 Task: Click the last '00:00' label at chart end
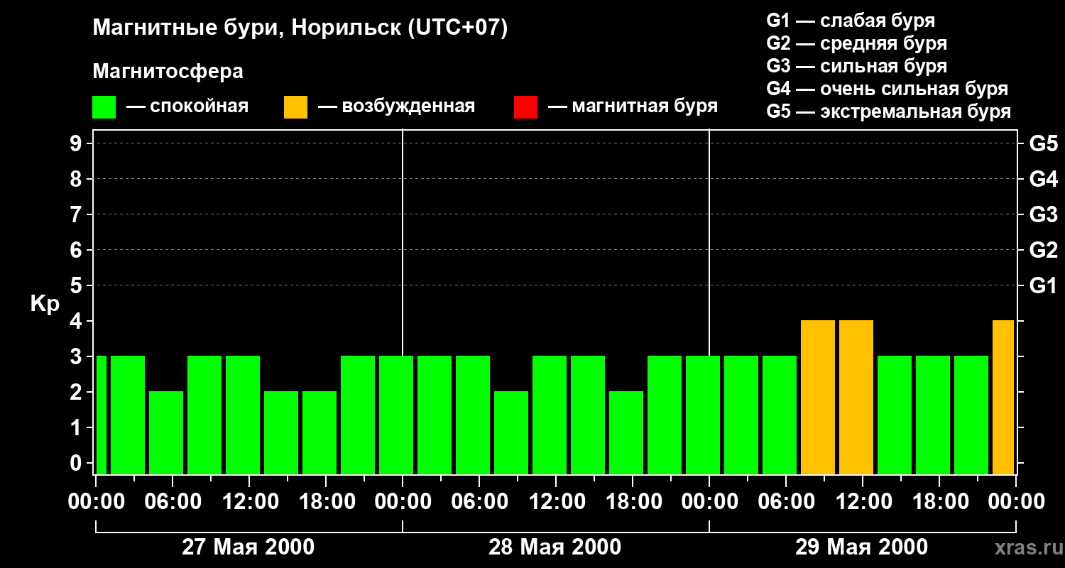click(x=1016, y=502)
